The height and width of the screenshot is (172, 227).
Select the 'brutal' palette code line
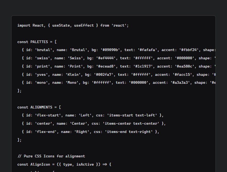coord(119,50)
